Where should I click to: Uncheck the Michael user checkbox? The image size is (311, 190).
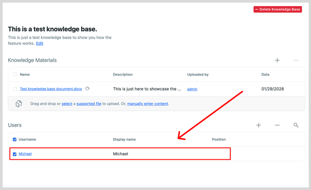15,154
